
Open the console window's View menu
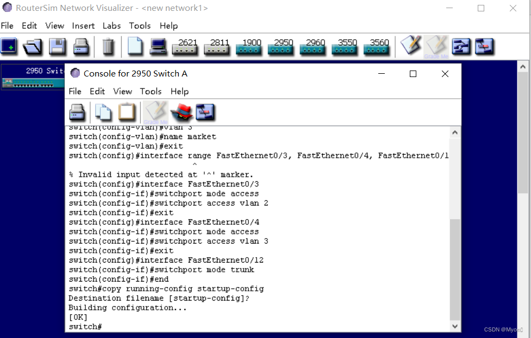123,91
